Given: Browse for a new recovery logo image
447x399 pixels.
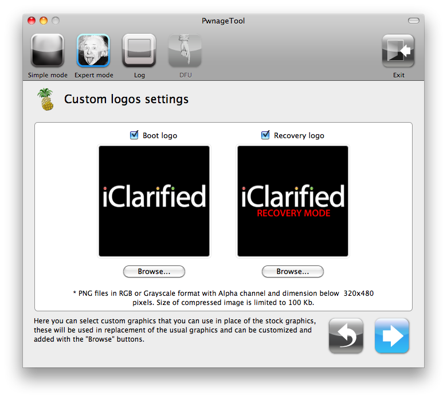Looking at the screenshot, I should (293, 271).
